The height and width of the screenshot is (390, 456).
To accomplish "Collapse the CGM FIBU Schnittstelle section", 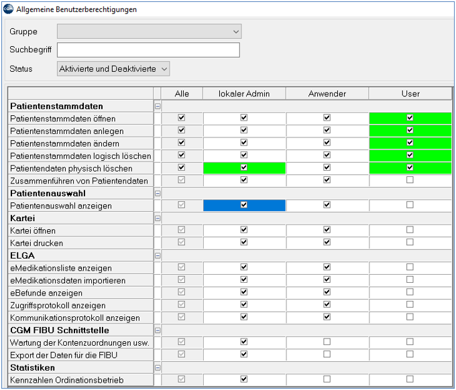I will tap(158, 330).
